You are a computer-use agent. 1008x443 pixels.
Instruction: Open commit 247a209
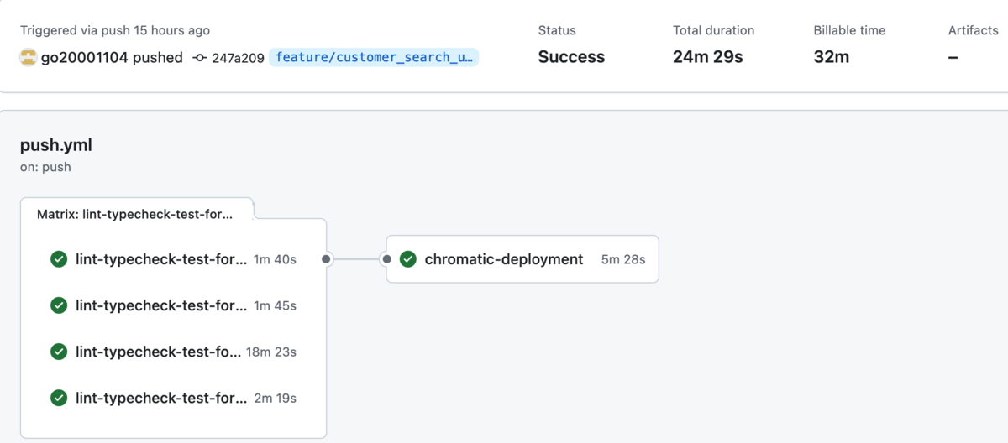coord(238,58)
